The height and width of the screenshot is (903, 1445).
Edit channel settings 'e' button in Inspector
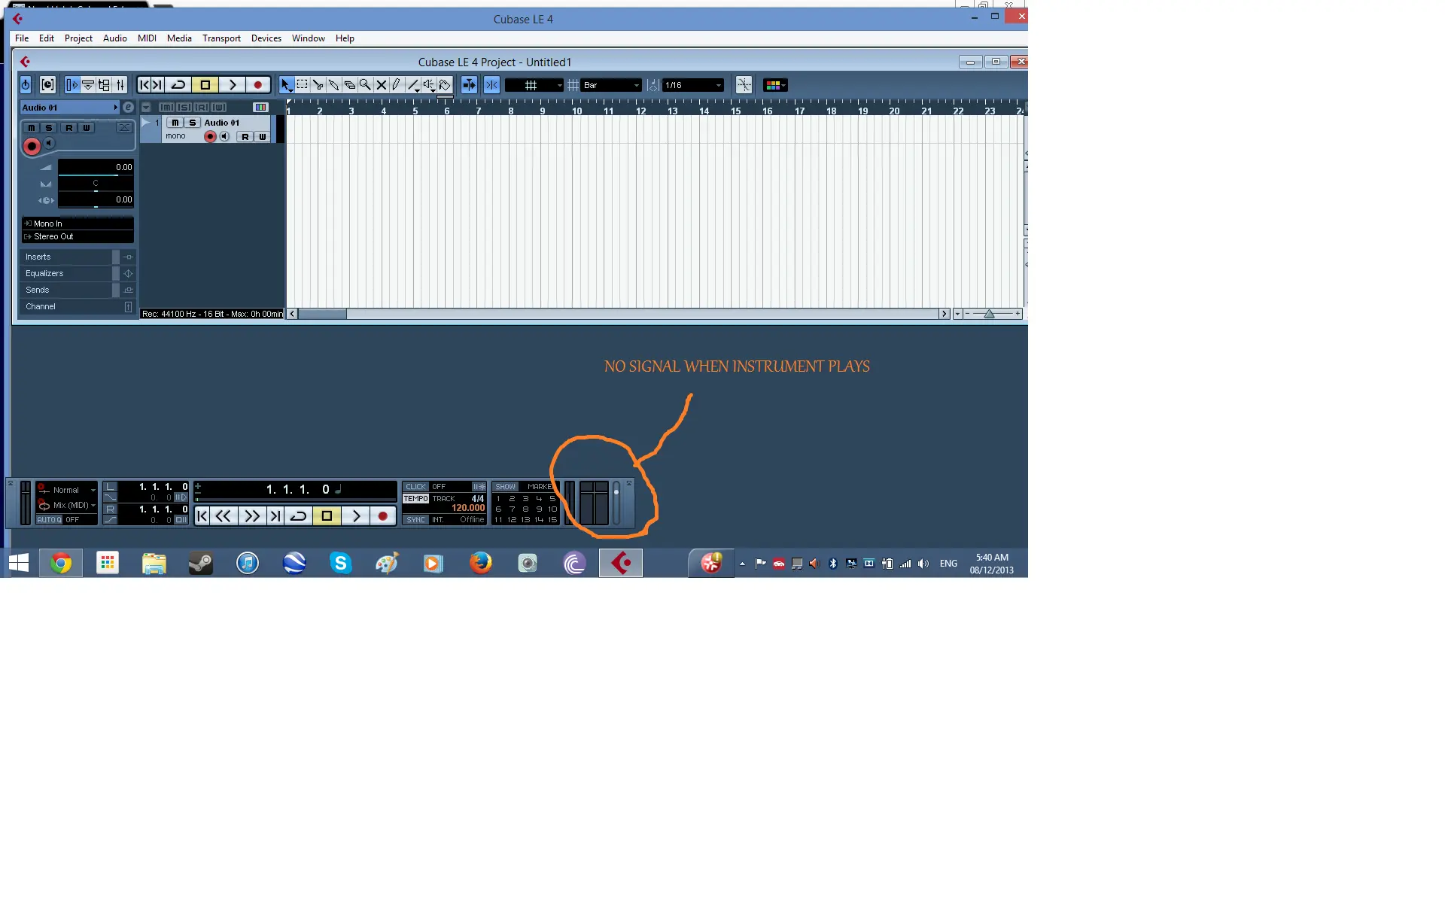128,108
